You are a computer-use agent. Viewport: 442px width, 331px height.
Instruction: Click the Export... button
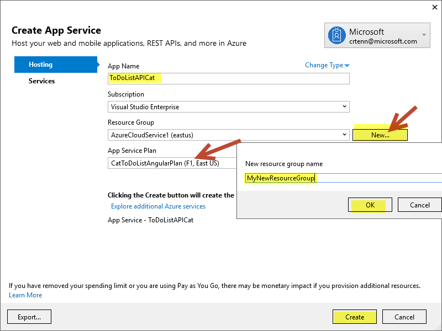point(29,317)
